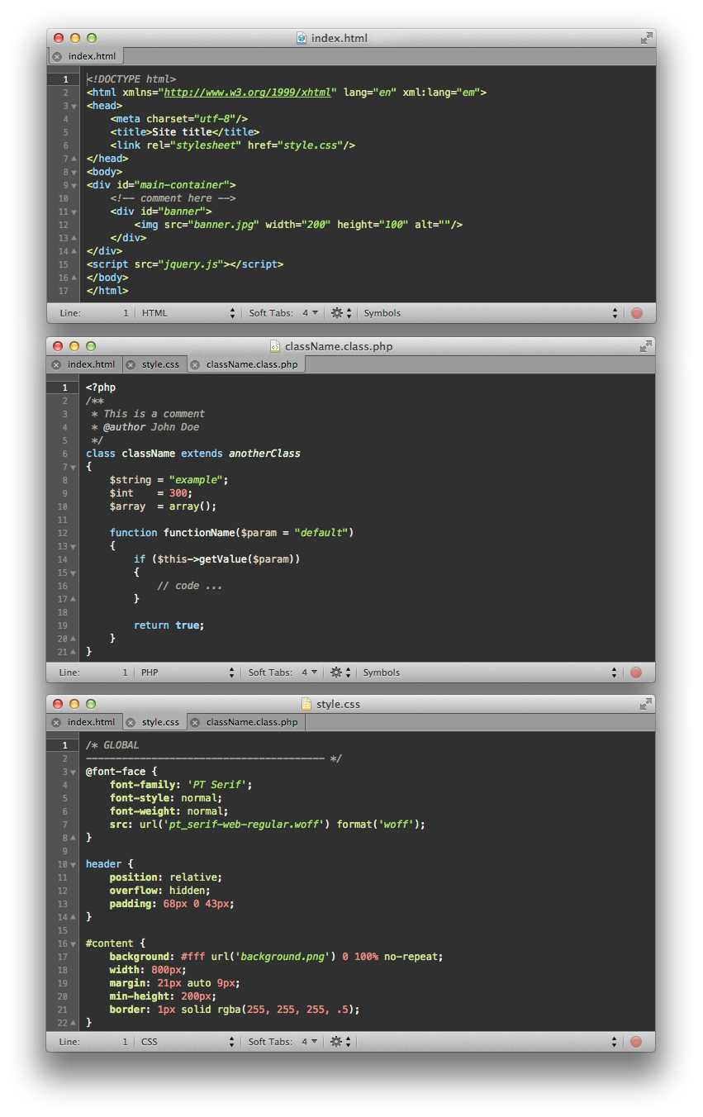Screen dimensions: 703x1117
Task: Close the style.css tab in the className.class.php window
Action: tap(131, 364)
